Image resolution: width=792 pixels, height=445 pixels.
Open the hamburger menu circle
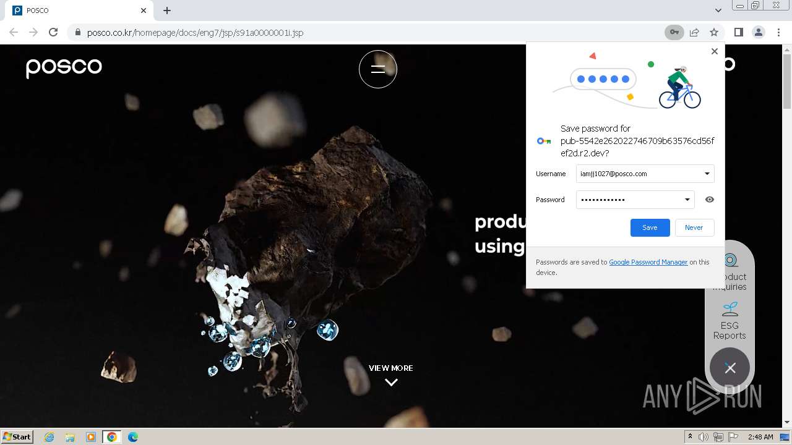[378, 69]
